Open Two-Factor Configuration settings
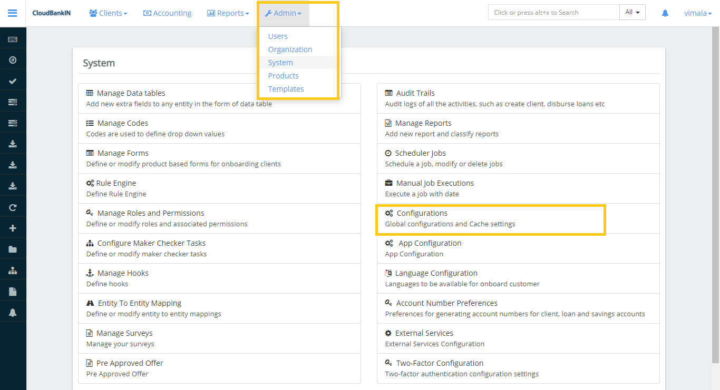The width and height of the screenshot is (720, 390). [439, 363]
